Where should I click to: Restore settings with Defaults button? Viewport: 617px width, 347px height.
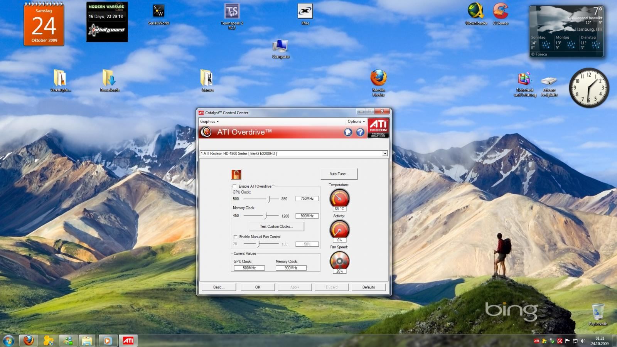pos(369,287)
